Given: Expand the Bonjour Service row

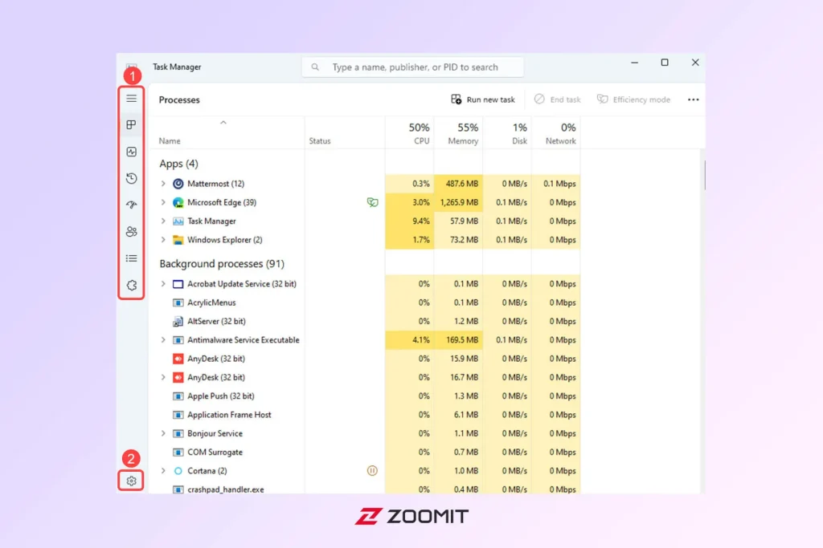Looking at the screenshot, I should [x=162, y=433].
